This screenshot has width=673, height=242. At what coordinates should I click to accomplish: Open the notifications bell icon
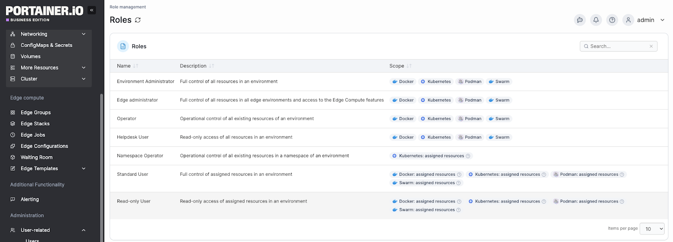coord(596,20)
